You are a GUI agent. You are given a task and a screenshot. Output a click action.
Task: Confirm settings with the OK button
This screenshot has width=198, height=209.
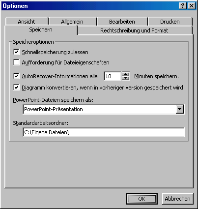[142, 199]
